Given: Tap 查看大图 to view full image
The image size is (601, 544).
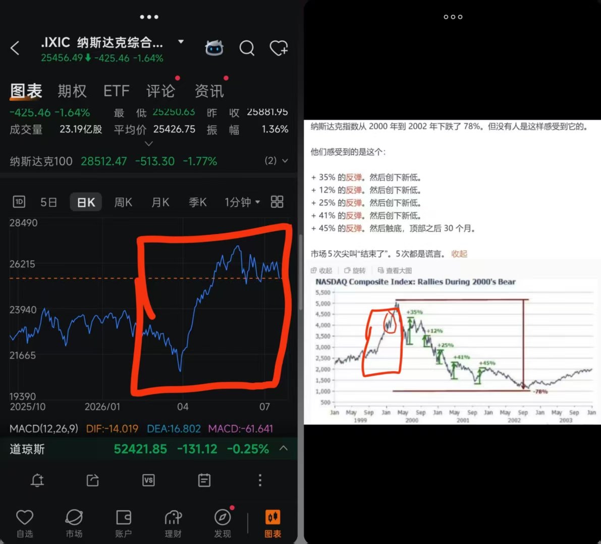Looking at the screenshot, I should 395,270.
